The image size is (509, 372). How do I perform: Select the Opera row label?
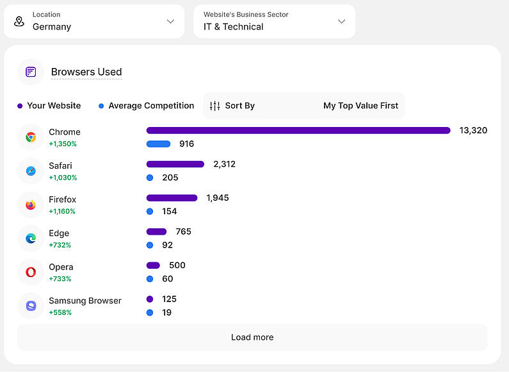click(x=61, y=267)
